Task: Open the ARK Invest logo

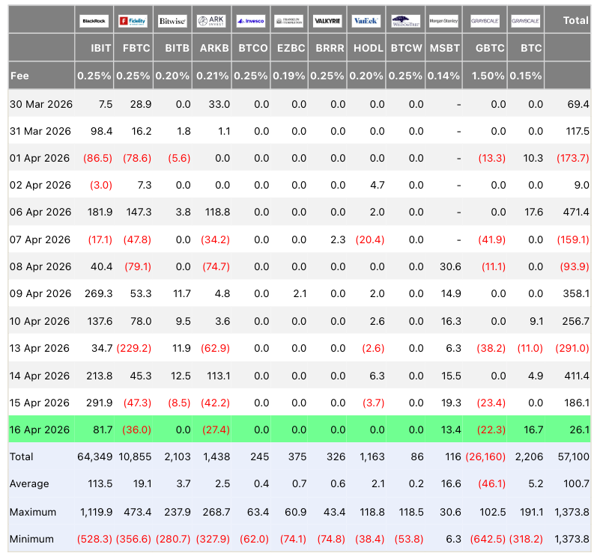Action: [211, 21]
